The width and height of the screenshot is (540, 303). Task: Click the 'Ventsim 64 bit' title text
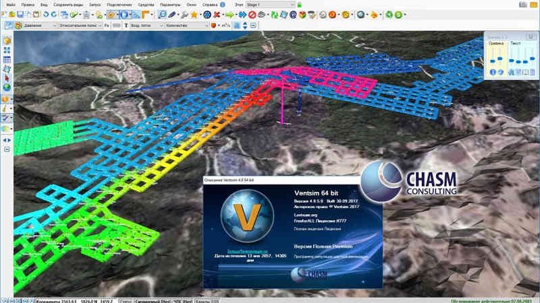316,193
